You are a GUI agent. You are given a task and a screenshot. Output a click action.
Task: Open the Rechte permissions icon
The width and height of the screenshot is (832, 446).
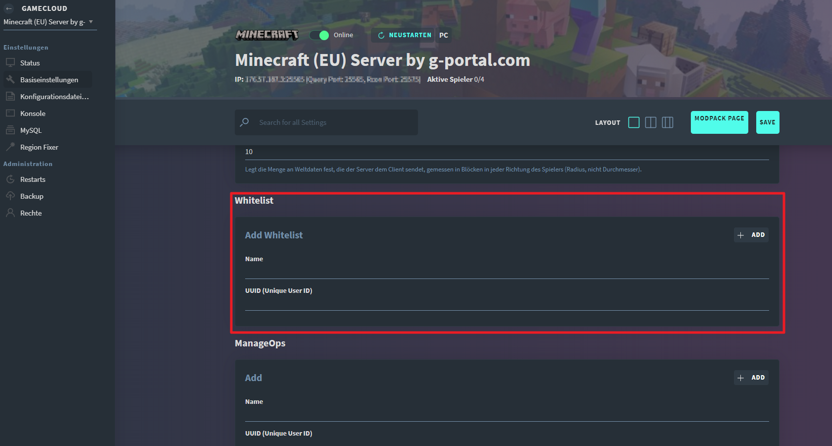pyautogui.click(x=10, y=213)
